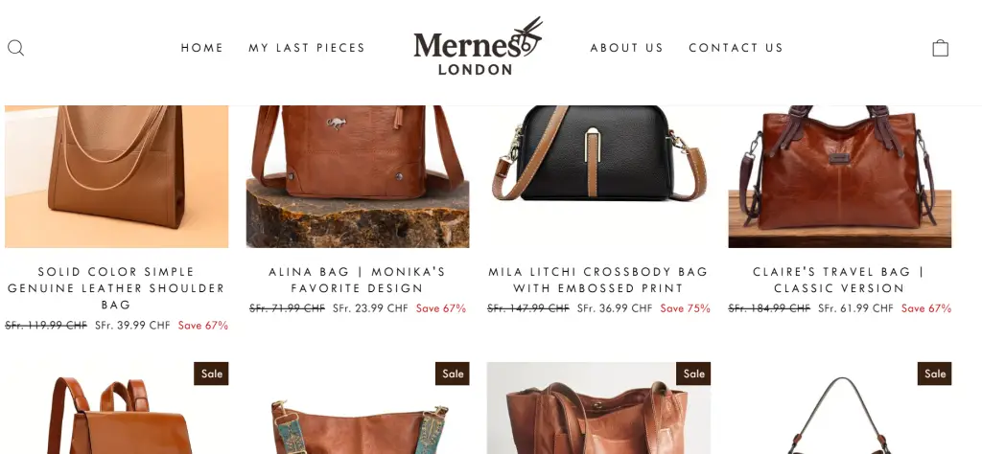Open My Last Pieces menu item
Image resolution: width=982 pixels, height=454 pixels.
tap(307, 48)
